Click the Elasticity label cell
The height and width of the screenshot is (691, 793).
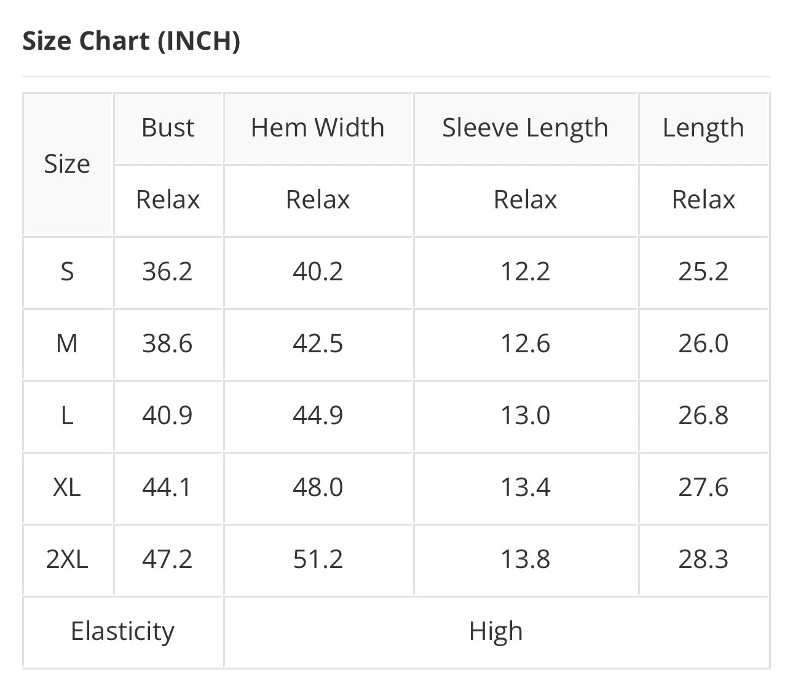point(122,631)
